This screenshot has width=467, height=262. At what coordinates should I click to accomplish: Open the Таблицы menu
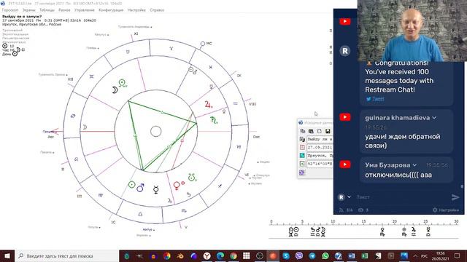(x=47, y=9)
